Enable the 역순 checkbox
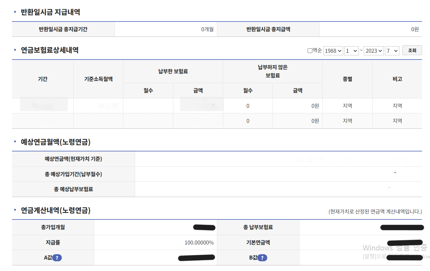The height and width of the screenshot is (271, 430). 310,51
